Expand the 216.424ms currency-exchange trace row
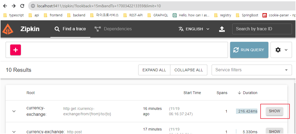The width and height of the screenshot is (296, 134). 14,111
